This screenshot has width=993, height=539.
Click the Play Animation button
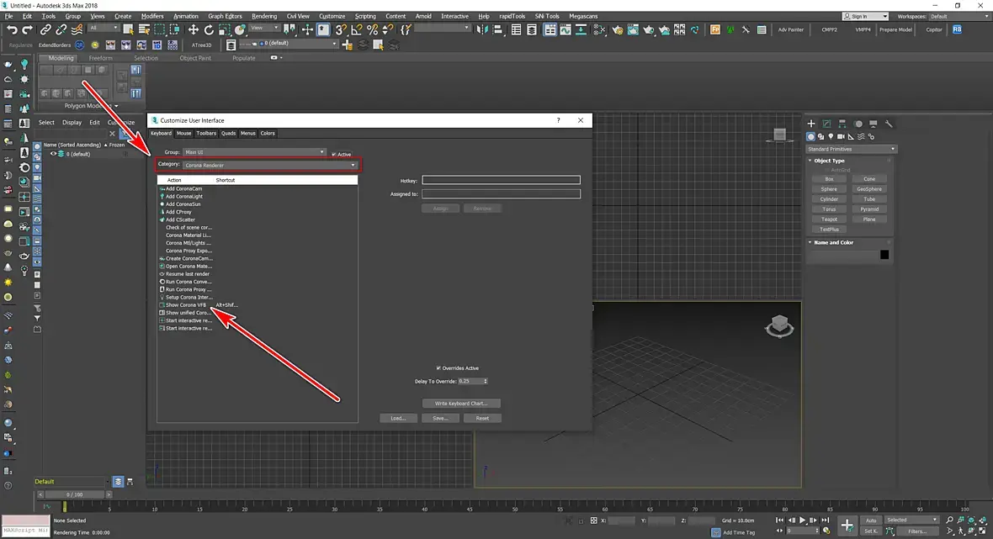click(802, 520)
